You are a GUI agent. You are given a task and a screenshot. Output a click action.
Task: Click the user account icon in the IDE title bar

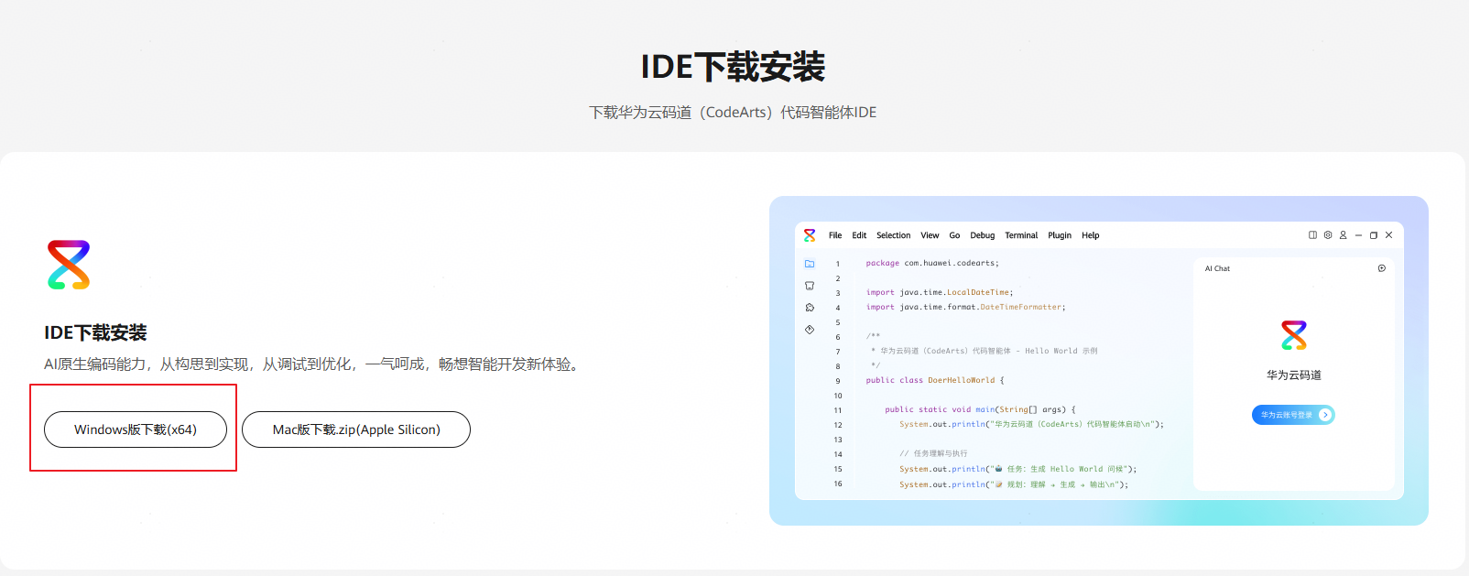pyautogui.click(x=1344, y=235)
